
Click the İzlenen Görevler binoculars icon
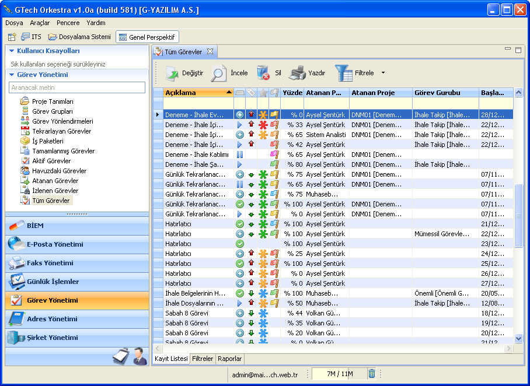pyautogui.click(x=25, y=190)
